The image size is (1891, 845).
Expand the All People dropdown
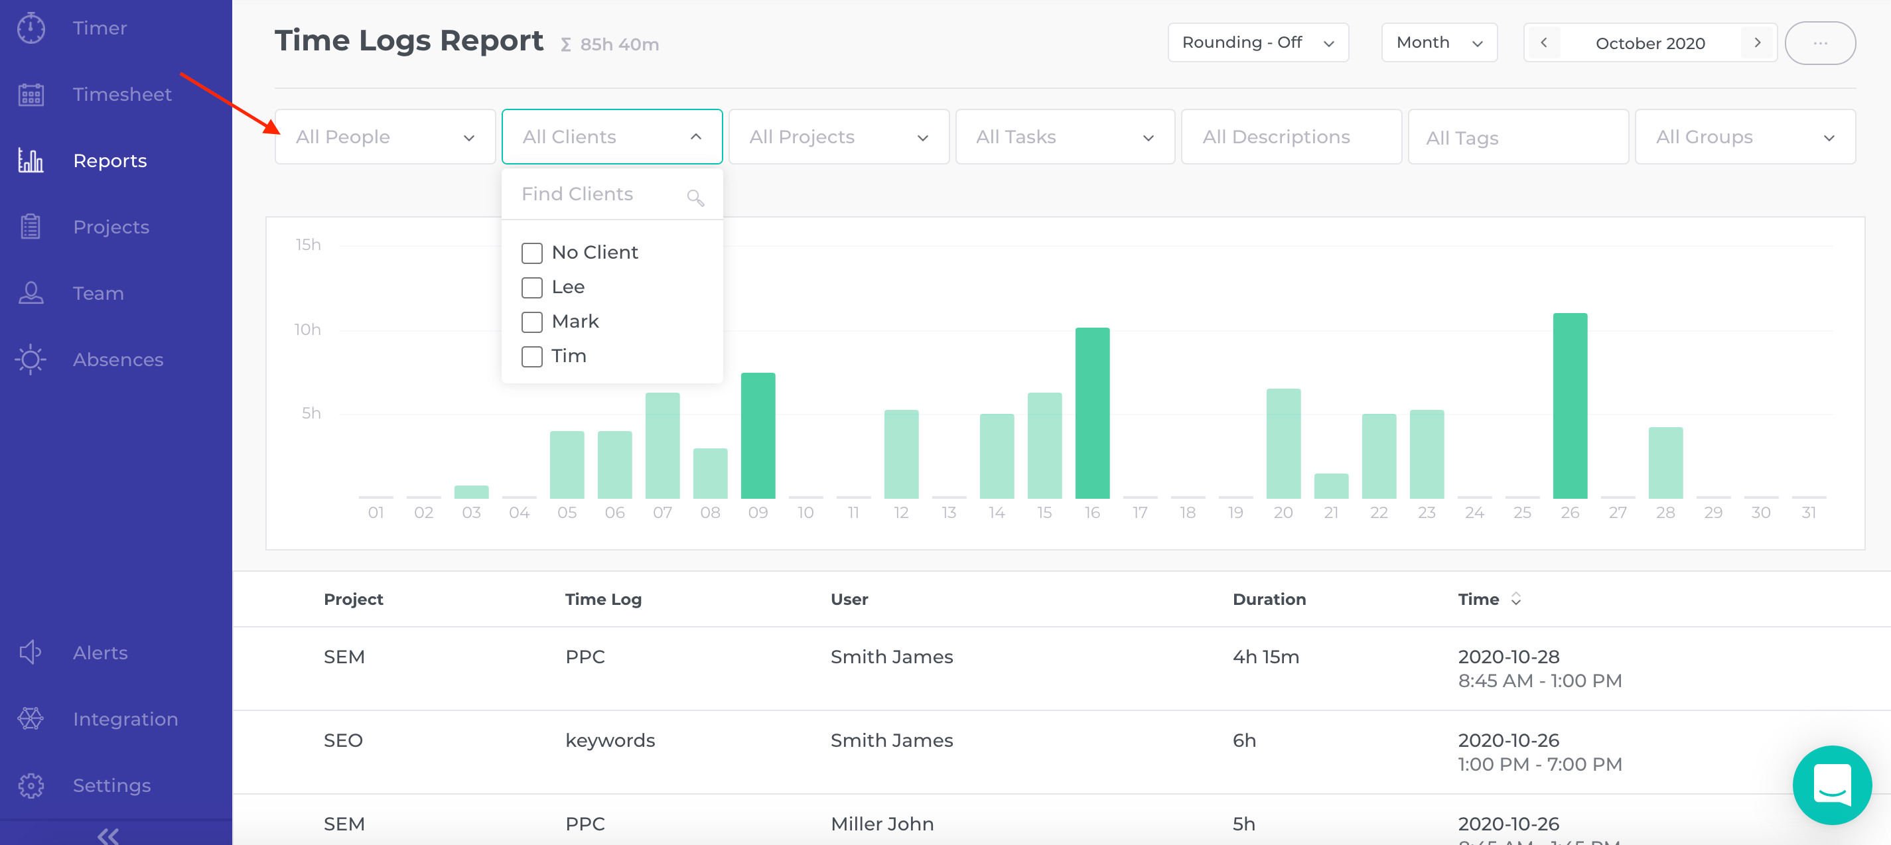point(385,137)
